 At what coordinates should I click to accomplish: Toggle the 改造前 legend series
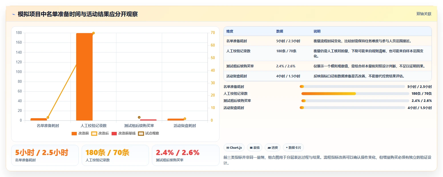(x=80, y=133)
